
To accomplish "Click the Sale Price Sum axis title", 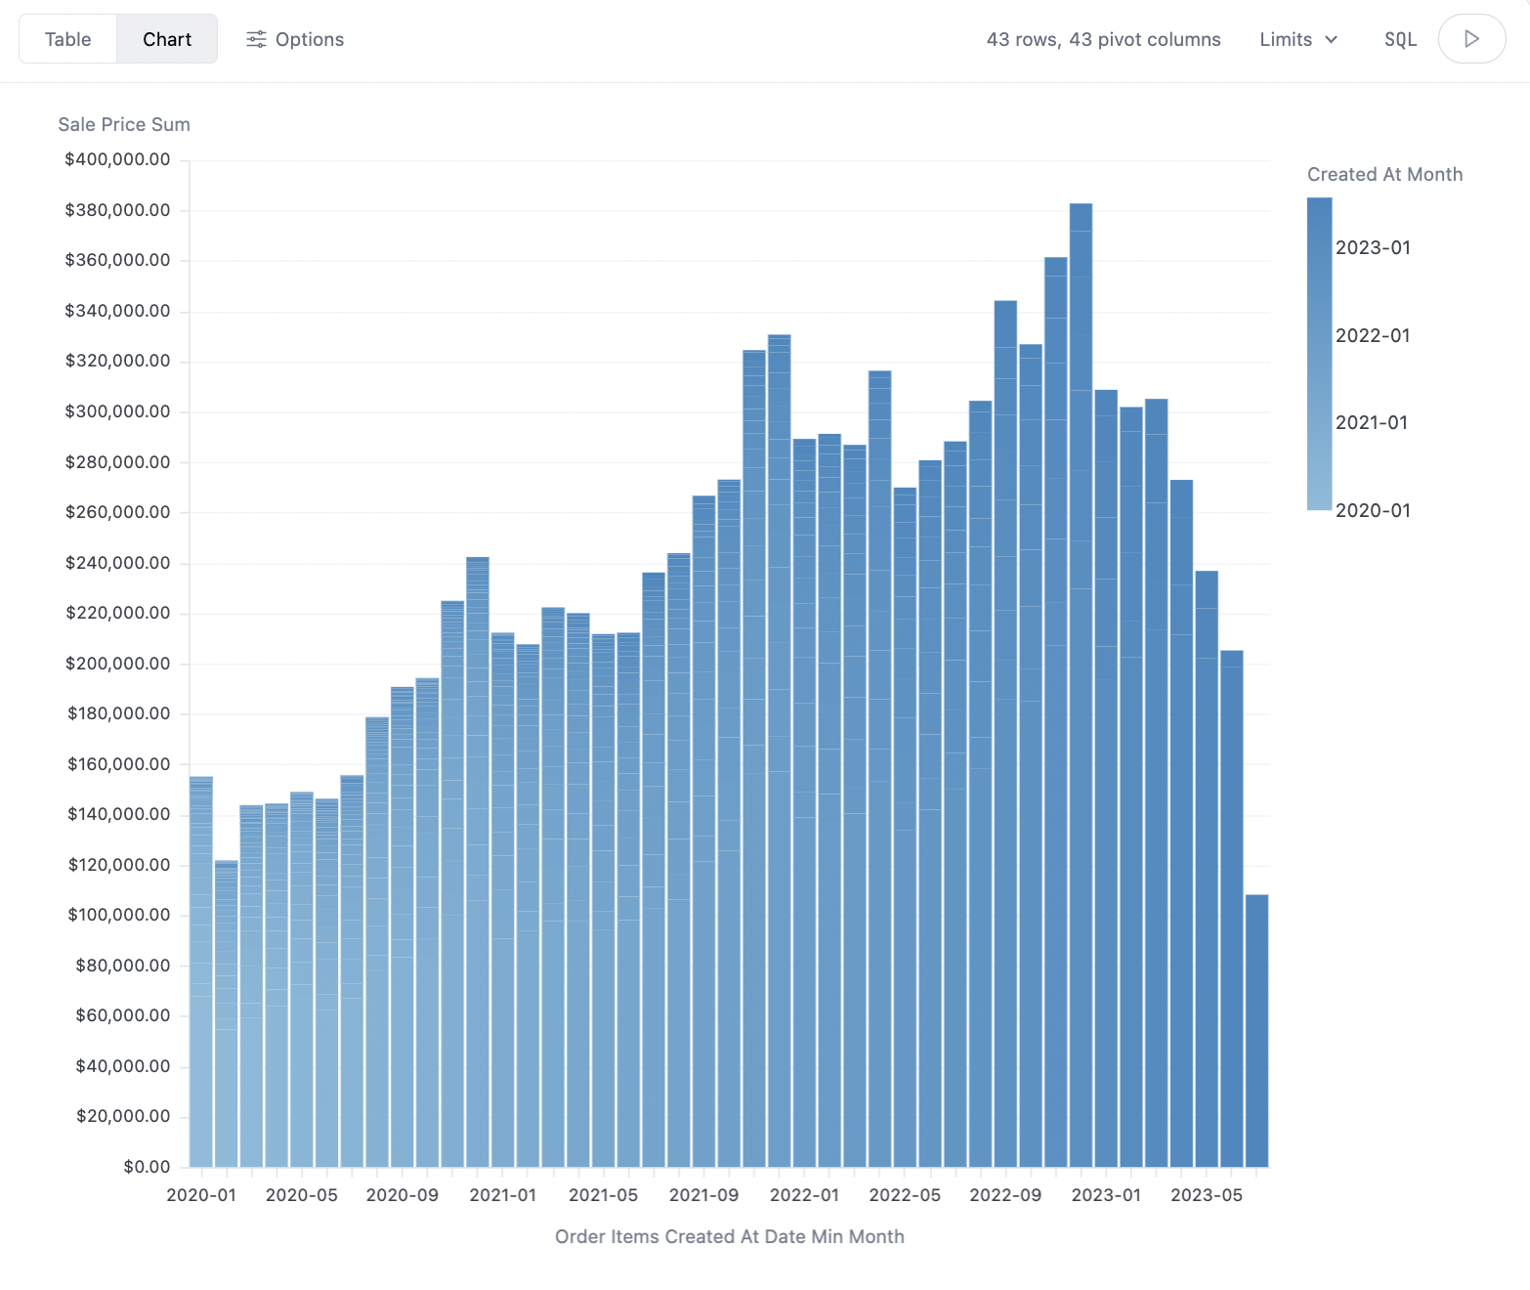I will (124, 124).
